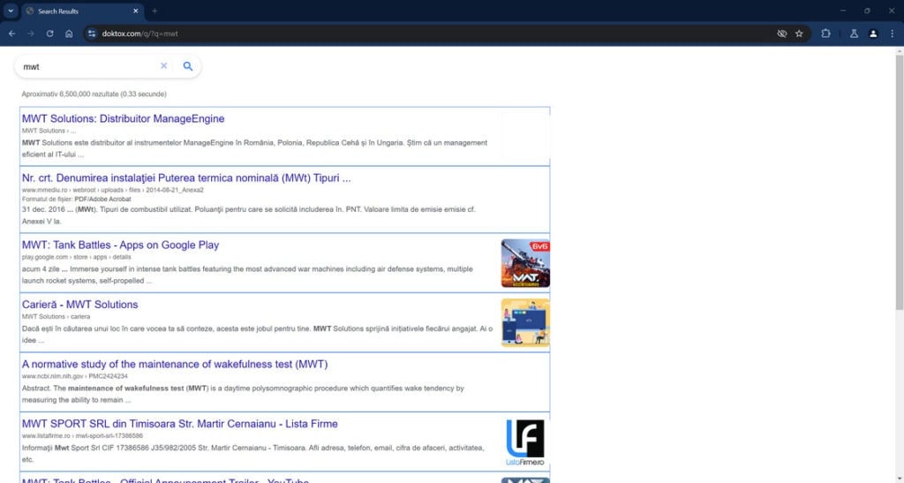The width and height of the screenshot is (904, 483).
Task: Click the ListaFirme logo thumbnail
Action: 525,442
